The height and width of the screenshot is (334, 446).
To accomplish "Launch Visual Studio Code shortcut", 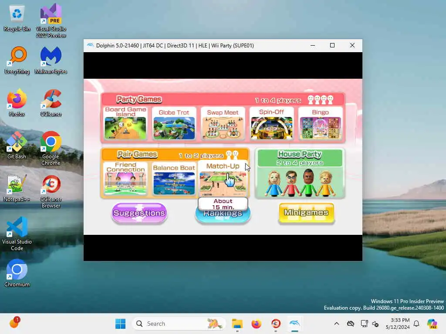I will click(x=17, y=234).
